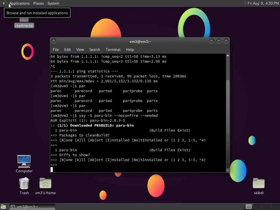Viewport: 280px width, 210px height.
Task: Select the Computer desktop icon
Action: pos(24,164)
